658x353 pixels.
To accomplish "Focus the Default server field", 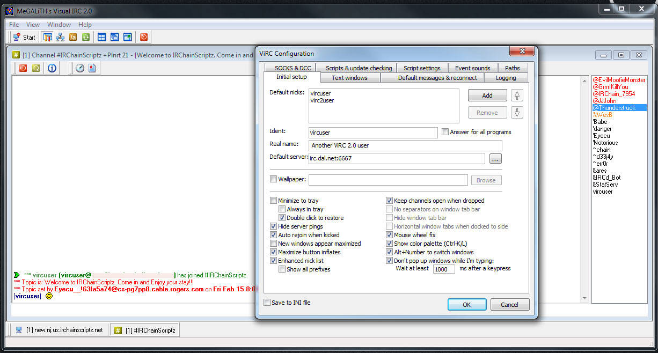I will click(397, 159).
